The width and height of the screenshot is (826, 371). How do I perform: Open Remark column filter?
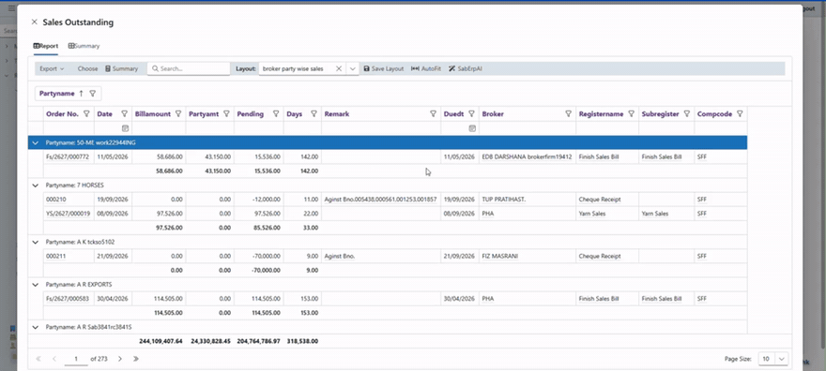pyautogui.click(x=433, y=113)
